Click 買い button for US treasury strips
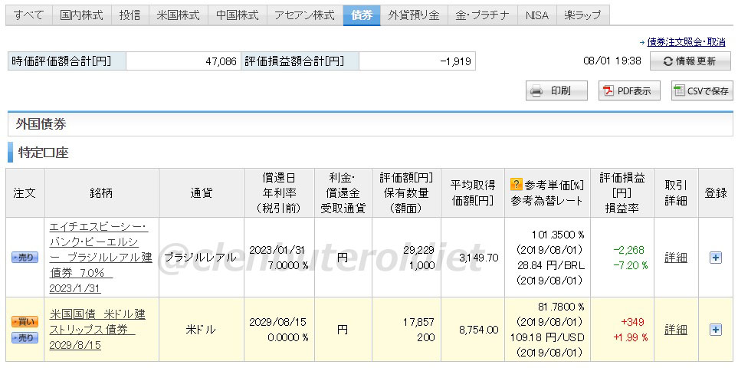Viewport: 738px width, 368px height. [25, 322]
